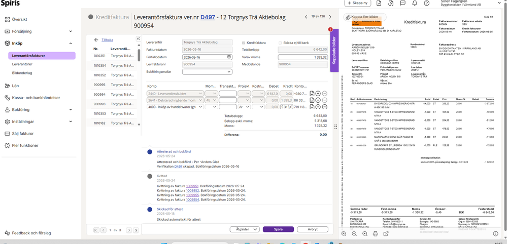Open the Bokföringsmallar dropdown
Viewport: 507px width, 244px height.
[207, 71]
